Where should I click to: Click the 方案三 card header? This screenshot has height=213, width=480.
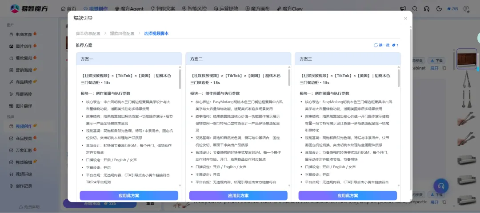point(348,58)
